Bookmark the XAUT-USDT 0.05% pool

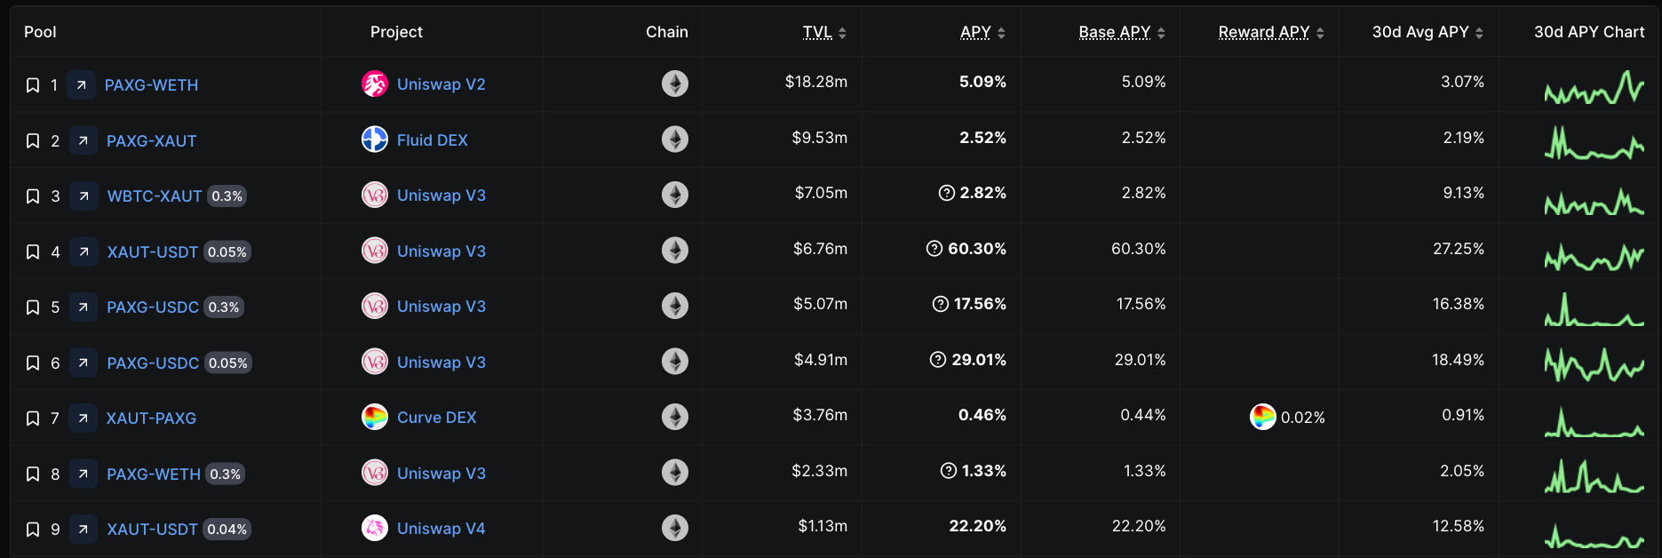click(33, 252)
